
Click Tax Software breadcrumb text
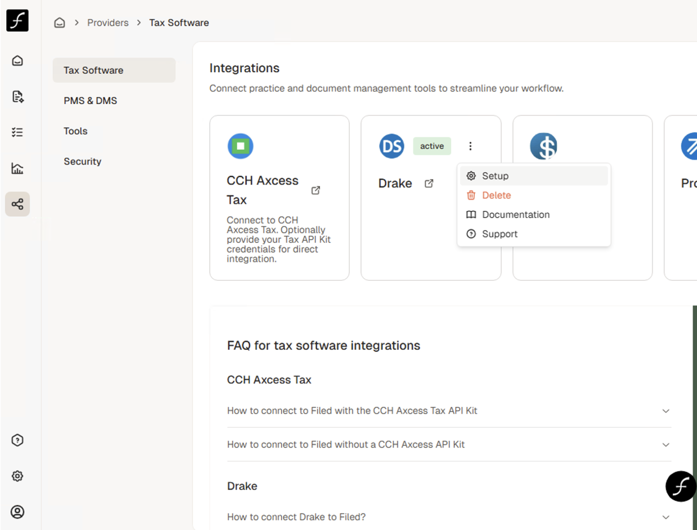coord(179,23)
